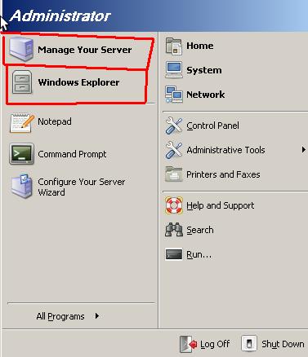
Task: Open Network computers icon
Action: tap(174, 95)
